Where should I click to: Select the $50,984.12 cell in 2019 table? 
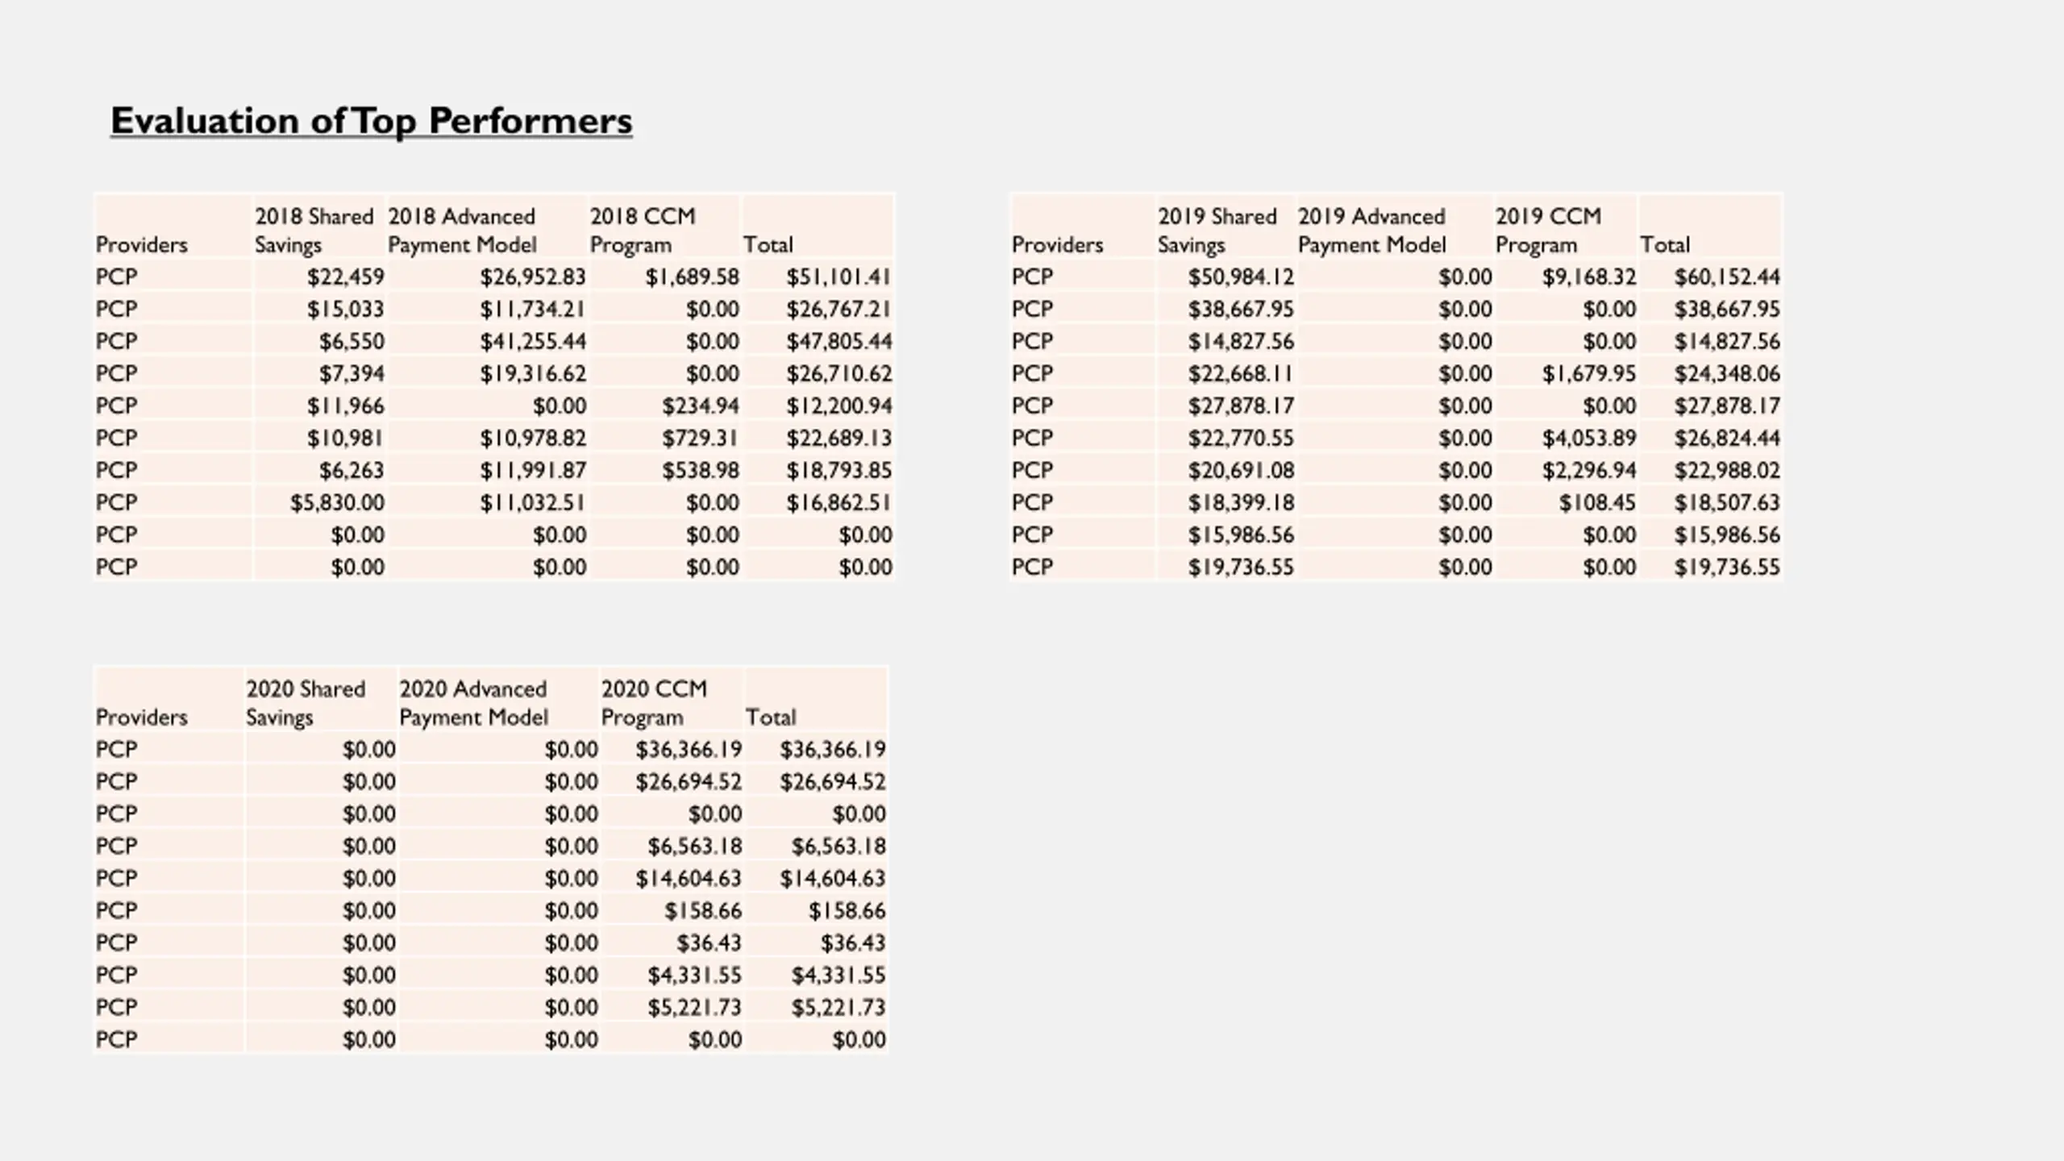tap(1241, 277)
